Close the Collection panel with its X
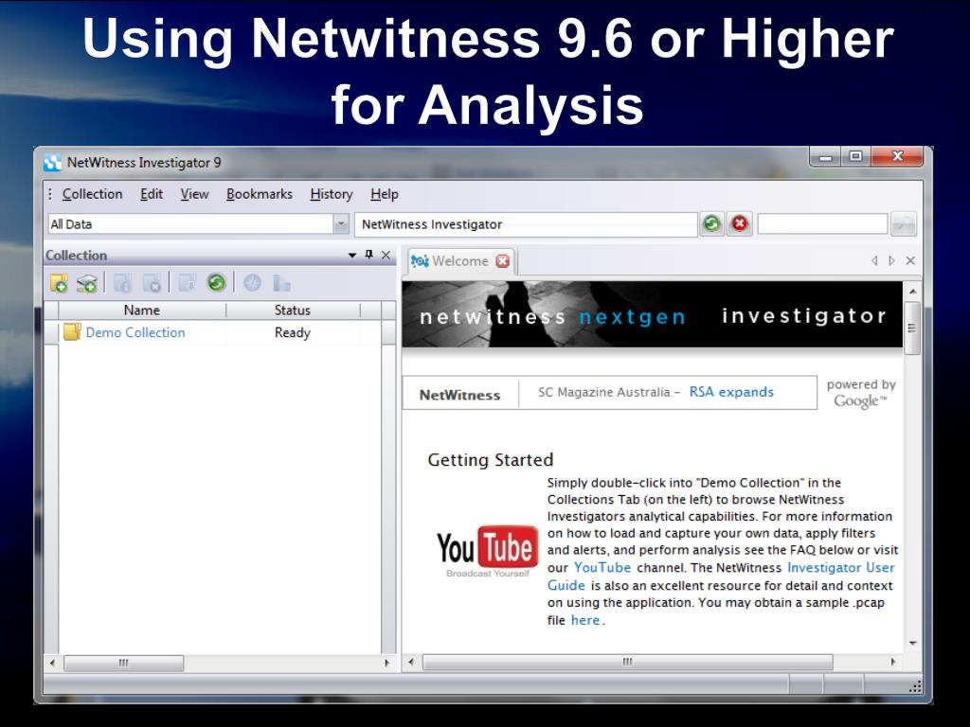This screenshot has height=727, width=970. tap(386, 255)
